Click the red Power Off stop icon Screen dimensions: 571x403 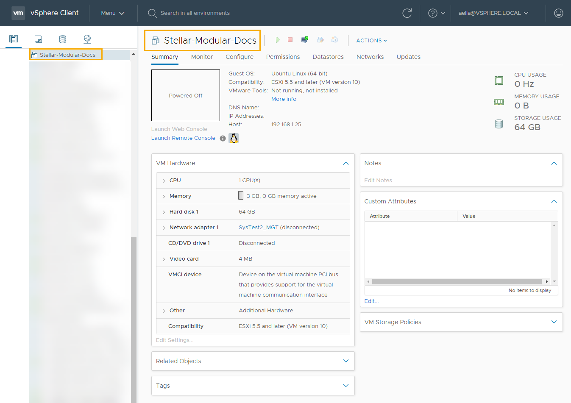tap(290, 40)
